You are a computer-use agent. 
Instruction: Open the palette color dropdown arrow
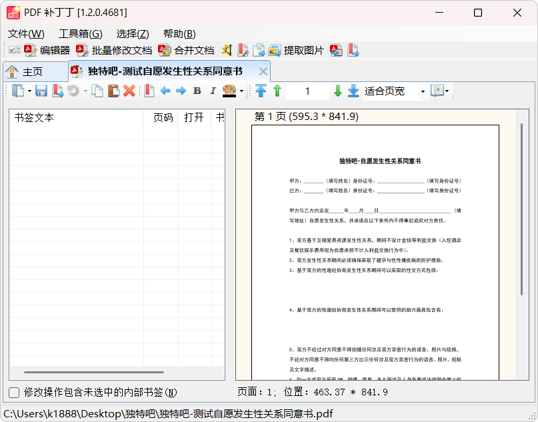[241, 91]
